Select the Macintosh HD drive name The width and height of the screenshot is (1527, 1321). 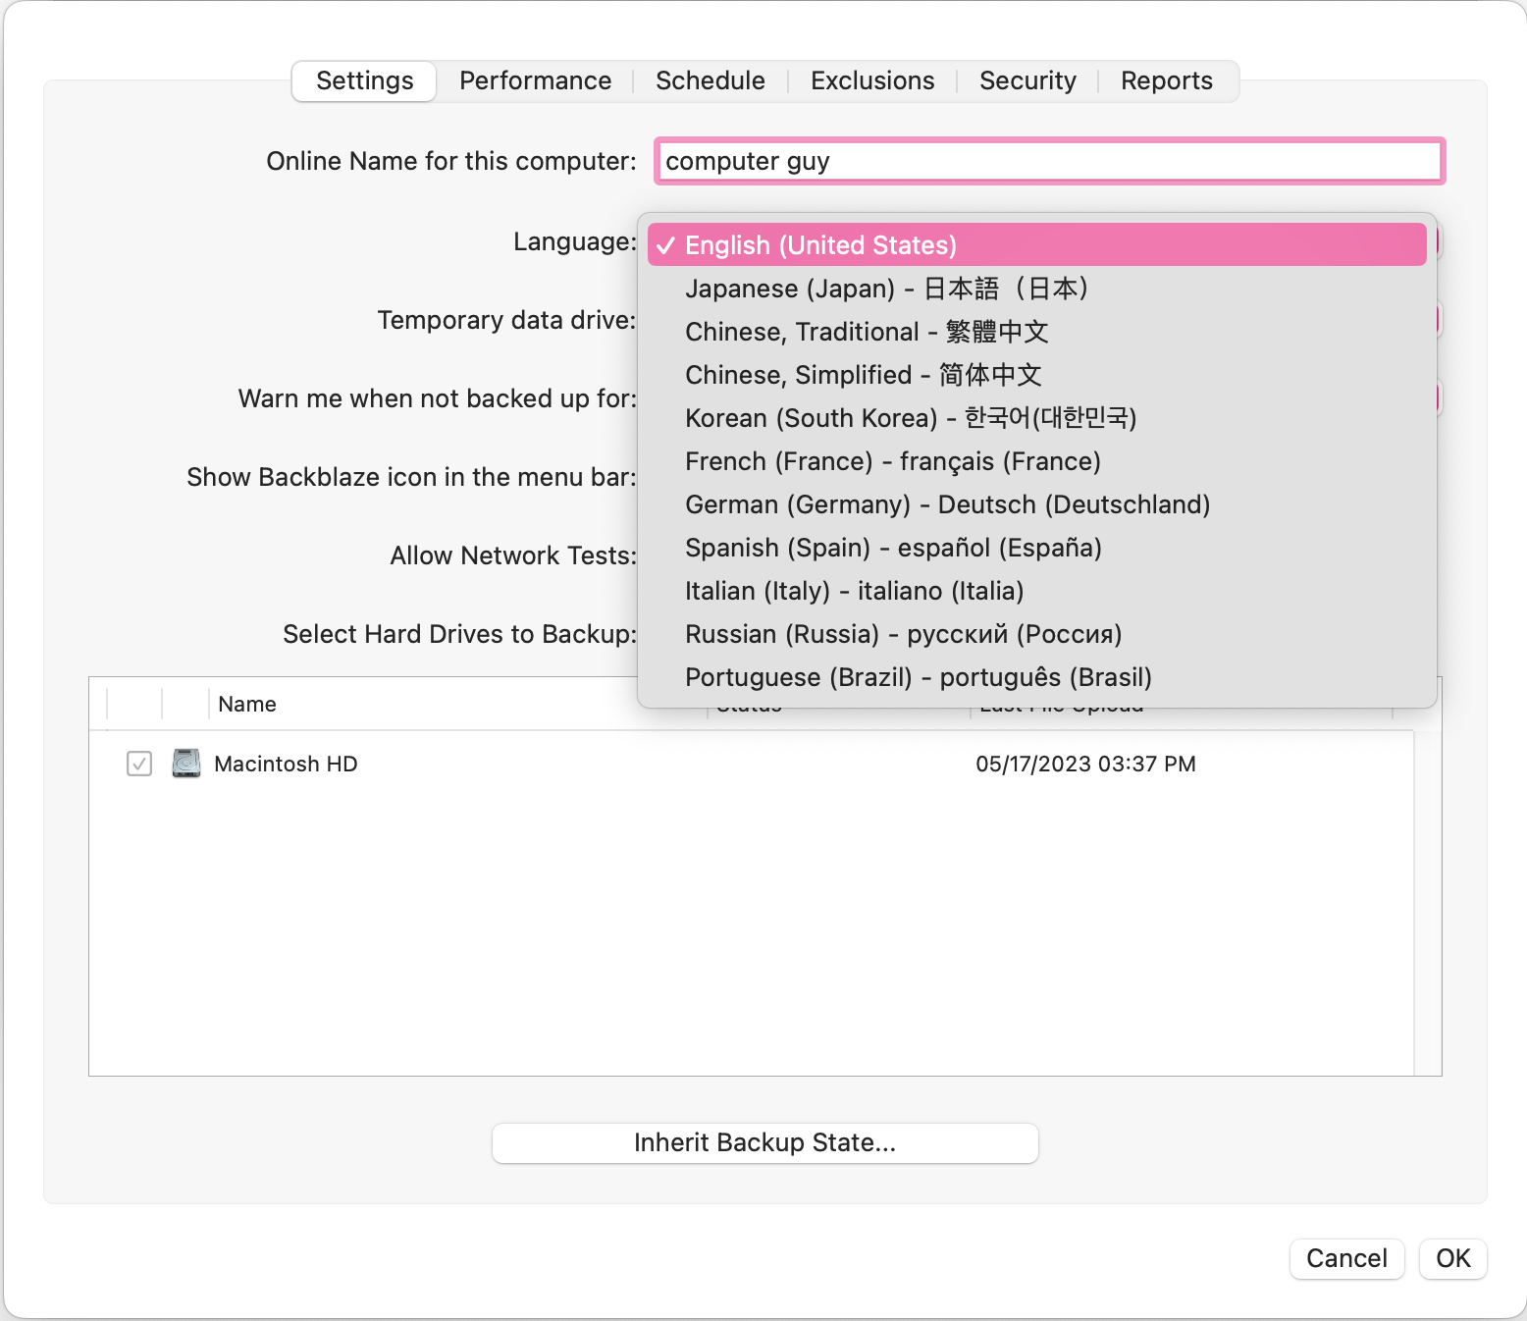coord(286,764)
